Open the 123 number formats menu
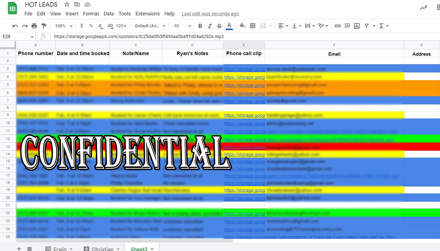 point(121,26)
